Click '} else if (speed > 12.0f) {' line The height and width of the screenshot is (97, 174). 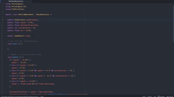pyautogui.click(x=23, y=65)
